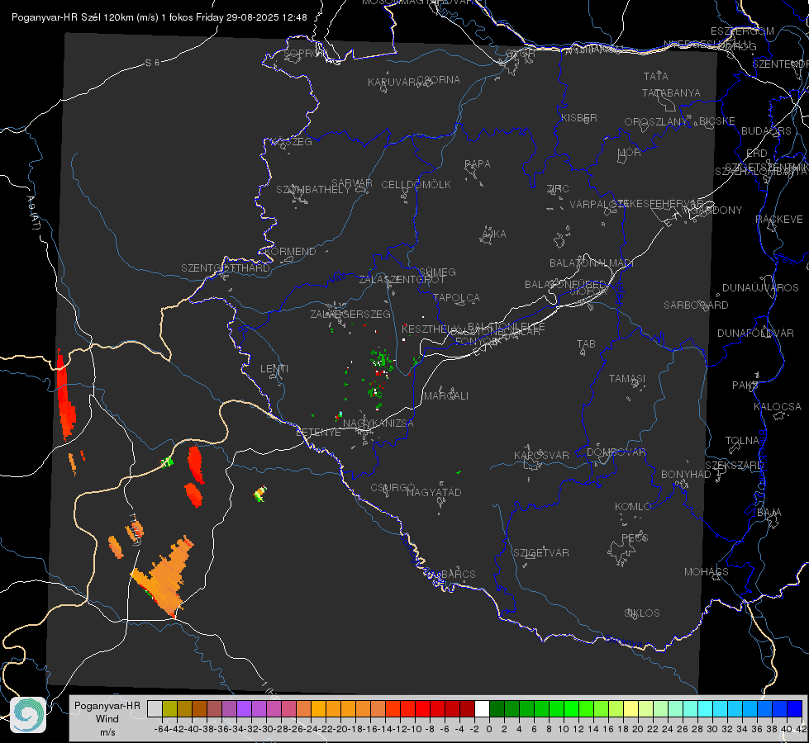This screenshot has width=809, height=743.
Task: Click the NAGYKANIZSA city label
Action: [378, 423]
